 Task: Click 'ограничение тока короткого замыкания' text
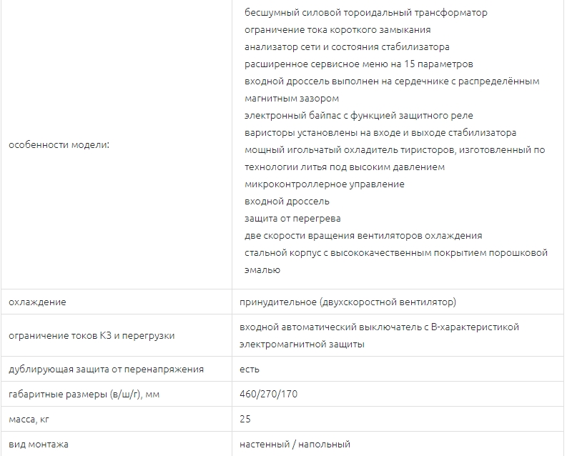tap(337, 29)
